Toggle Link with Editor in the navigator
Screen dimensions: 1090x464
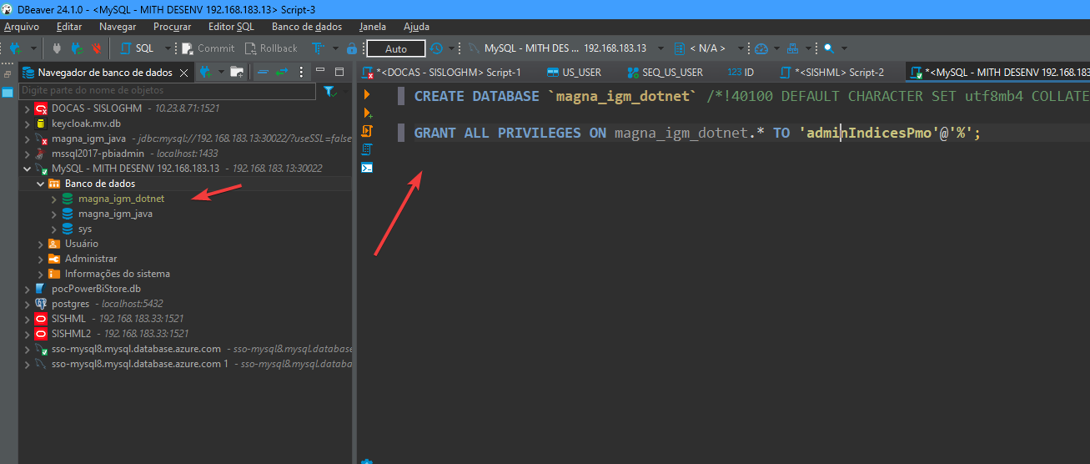point(282,73)
